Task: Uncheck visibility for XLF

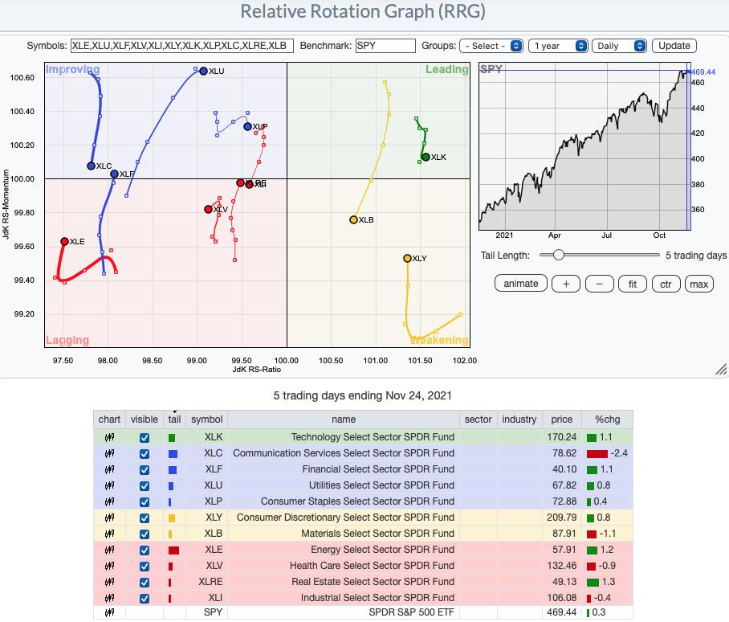Action: click(x=145, y=470)
